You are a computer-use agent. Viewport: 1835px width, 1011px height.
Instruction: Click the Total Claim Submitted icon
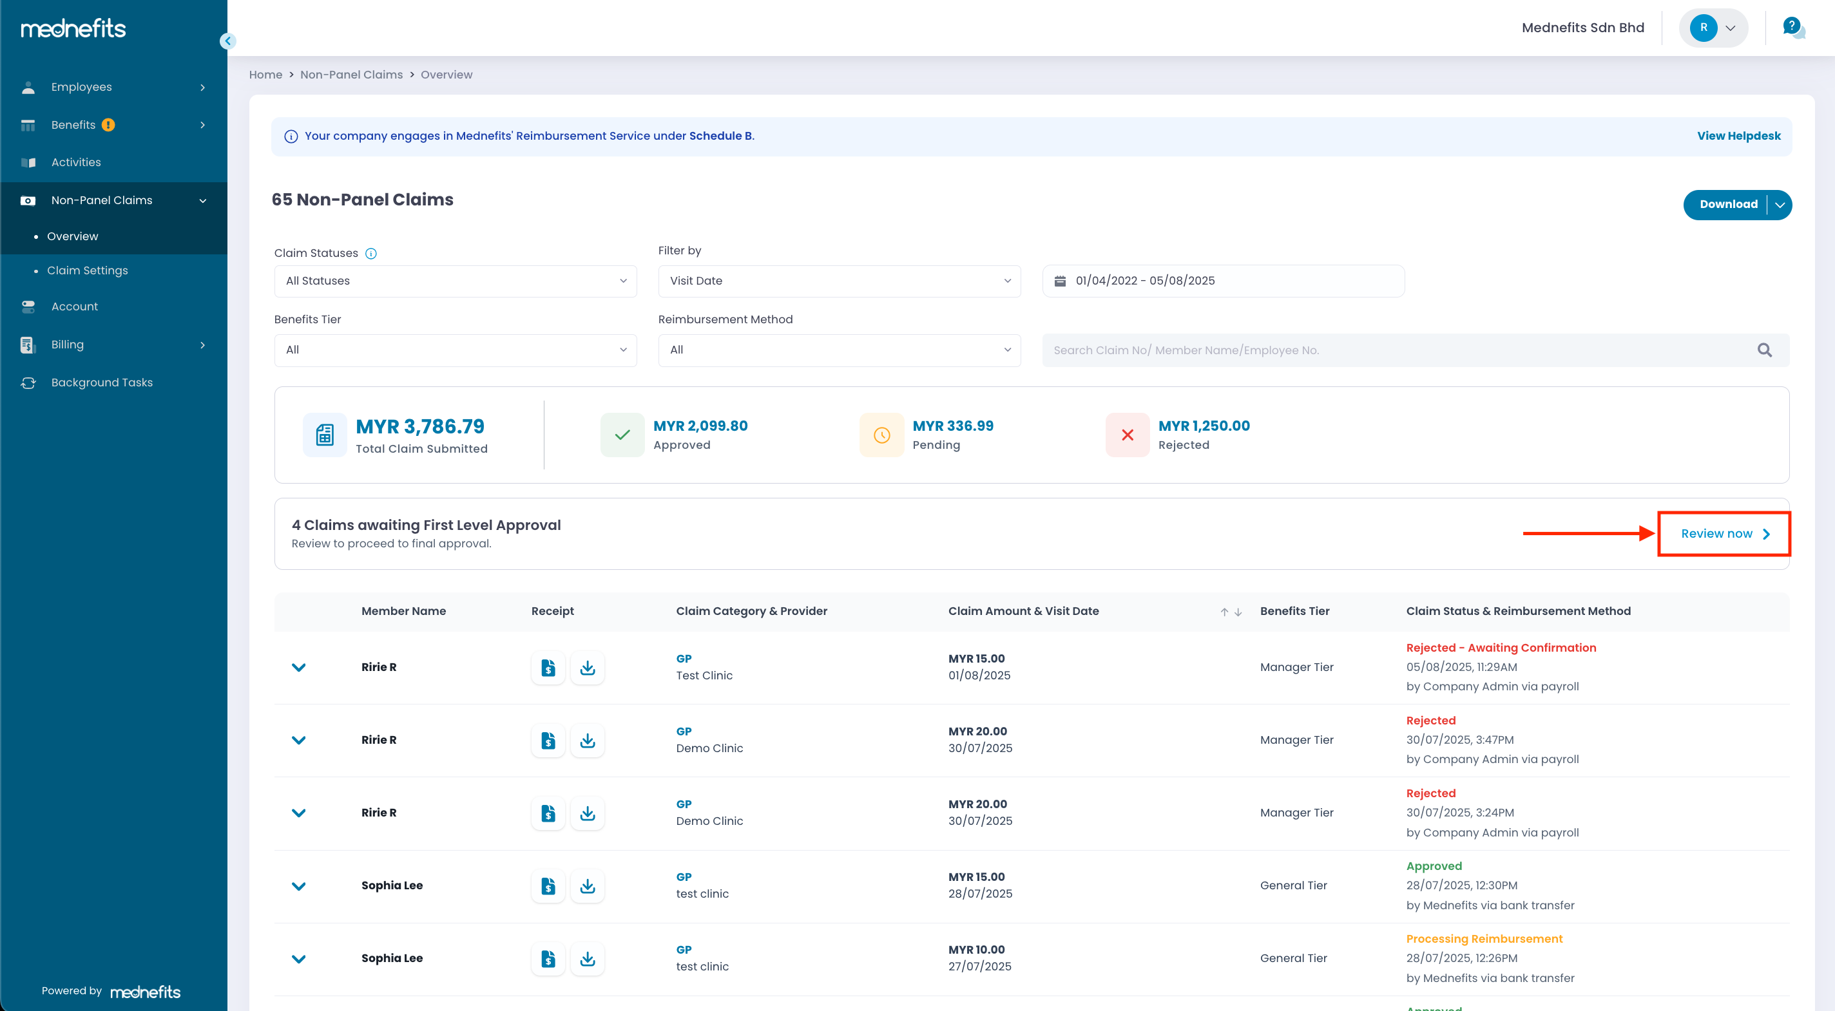[325, 435]
